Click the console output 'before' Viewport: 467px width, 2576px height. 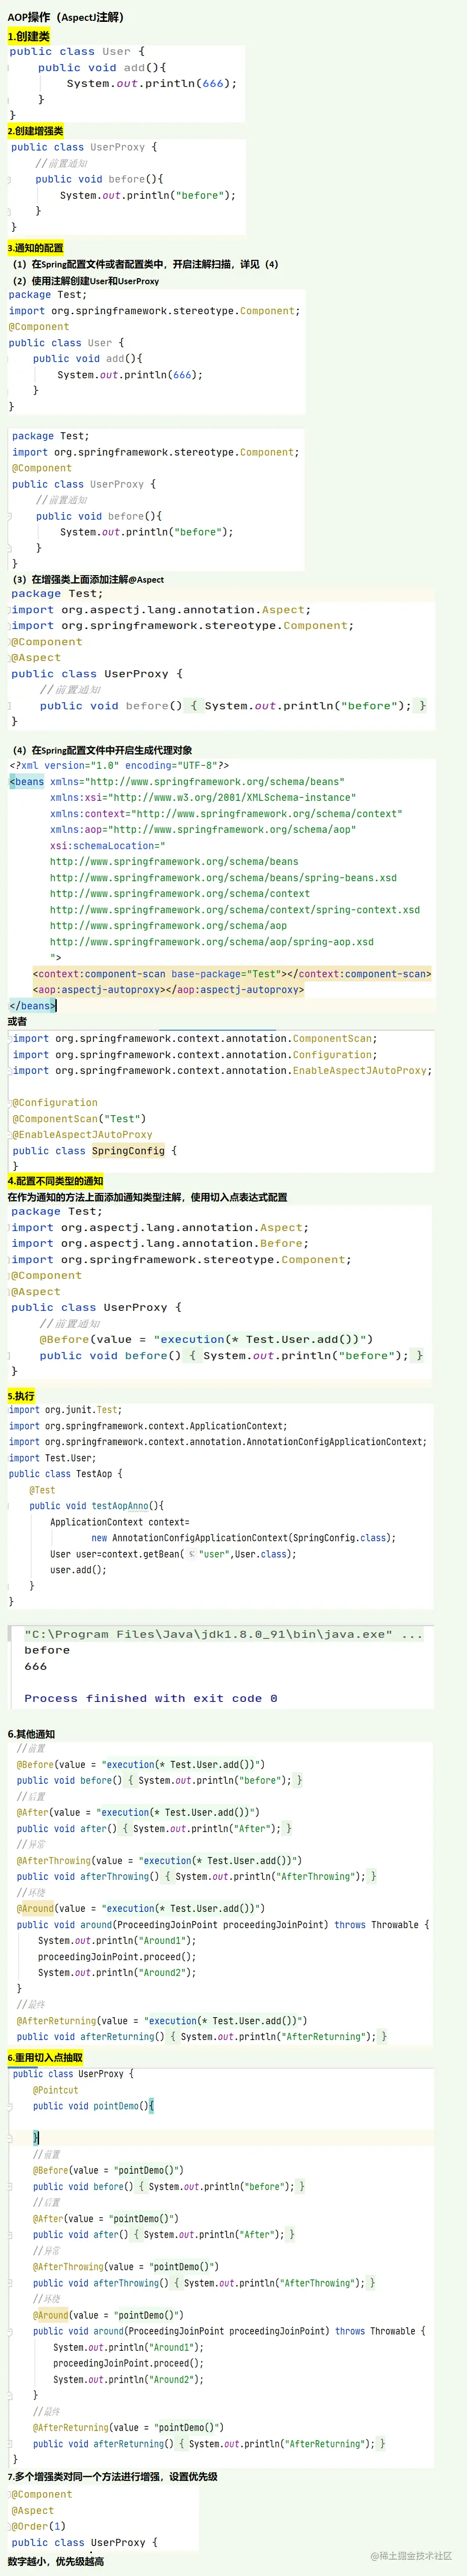[x=47, y=1651]
